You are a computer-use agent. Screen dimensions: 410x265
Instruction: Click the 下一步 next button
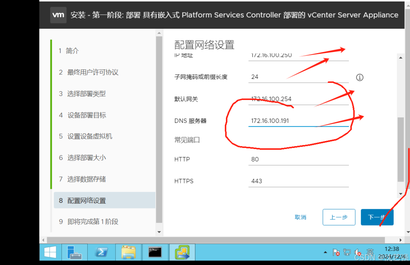pyautogui.click(x=377, y=217)
